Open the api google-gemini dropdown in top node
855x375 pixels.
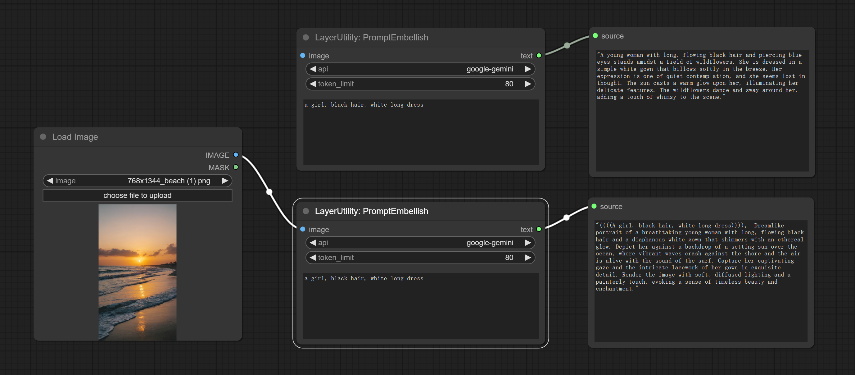pyautogui.click(x=420, y=69)
